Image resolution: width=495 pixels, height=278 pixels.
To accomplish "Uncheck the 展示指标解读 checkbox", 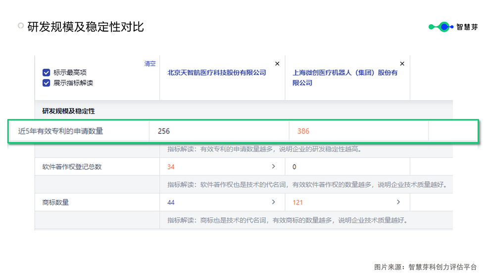I will pyautogui.click(x=46, y=83).
